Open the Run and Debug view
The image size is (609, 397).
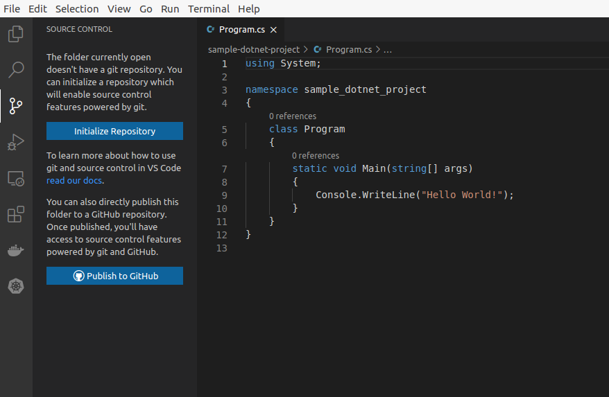click(15, 142)
